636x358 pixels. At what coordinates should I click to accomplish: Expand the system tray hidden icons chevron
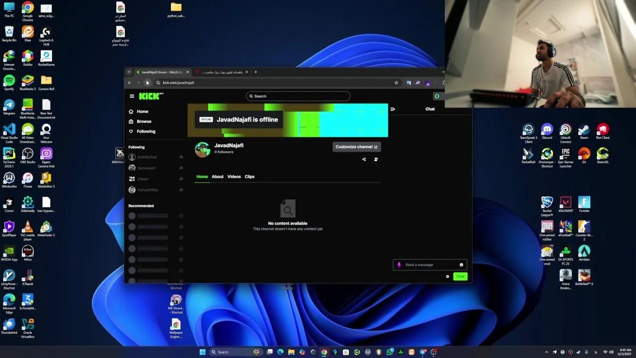pos(547,352)
